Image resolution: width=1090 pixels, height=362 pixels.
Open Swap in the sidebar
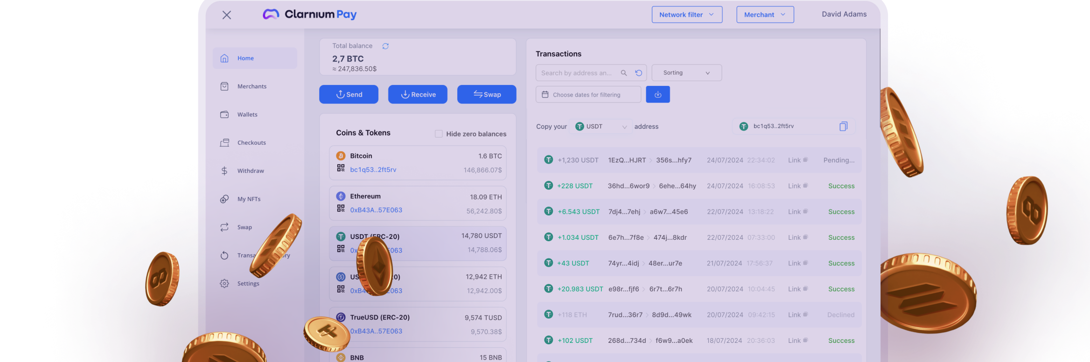[244, 227]
